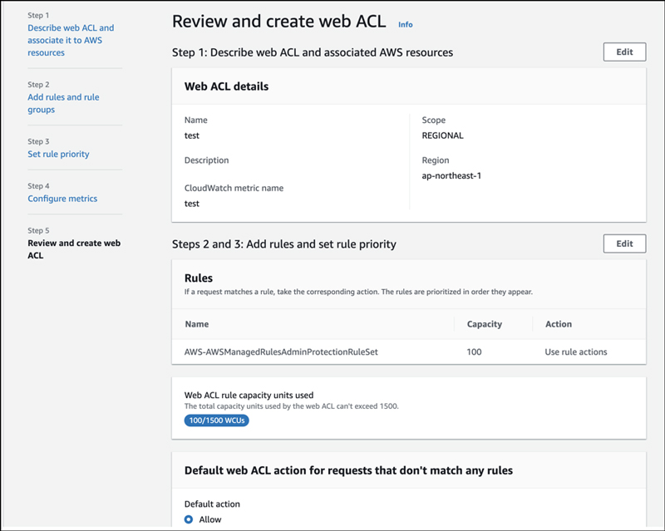This screenshot has width=665, height=531.
Task: Click Edit for Steps 2 and 3 rules
Action: pyautogui.click(x=624, y=243)
